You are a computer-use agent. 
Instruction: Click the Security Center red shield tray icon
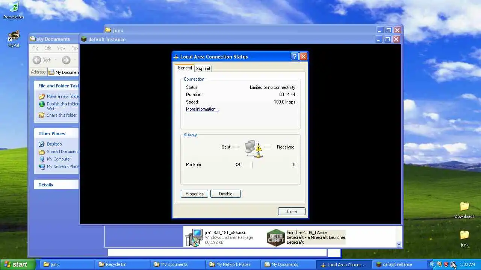click(446, 264)
